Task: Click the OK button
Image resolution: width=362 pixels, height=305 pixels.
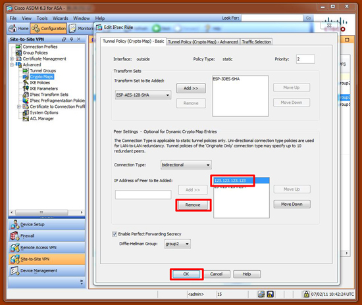Action: point(186,274)
